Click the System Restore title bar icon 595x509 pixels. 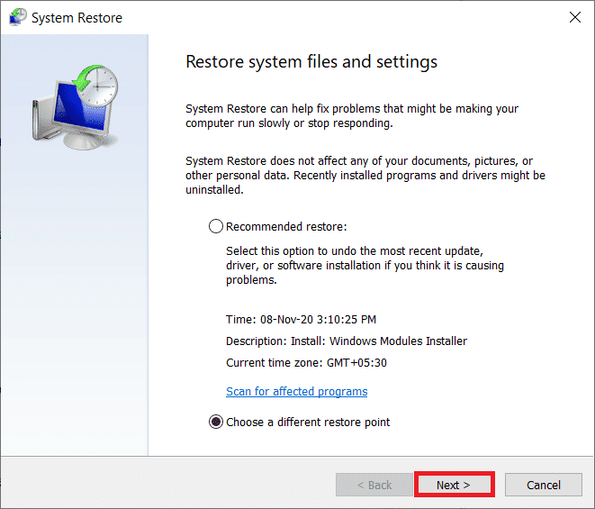(18, 17)
